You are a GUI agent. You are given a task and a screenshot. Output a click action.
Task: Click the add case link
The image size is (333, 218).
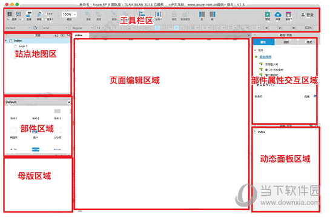265,57
